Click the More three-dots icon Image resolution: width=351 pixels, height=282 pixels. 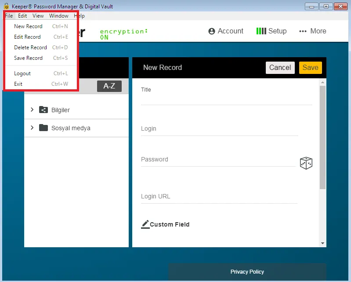[303, 31]
